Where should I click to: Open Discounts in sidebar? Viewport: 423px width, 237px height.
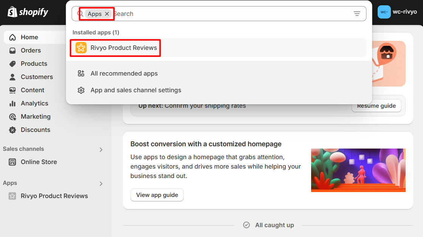coord(35,130)
